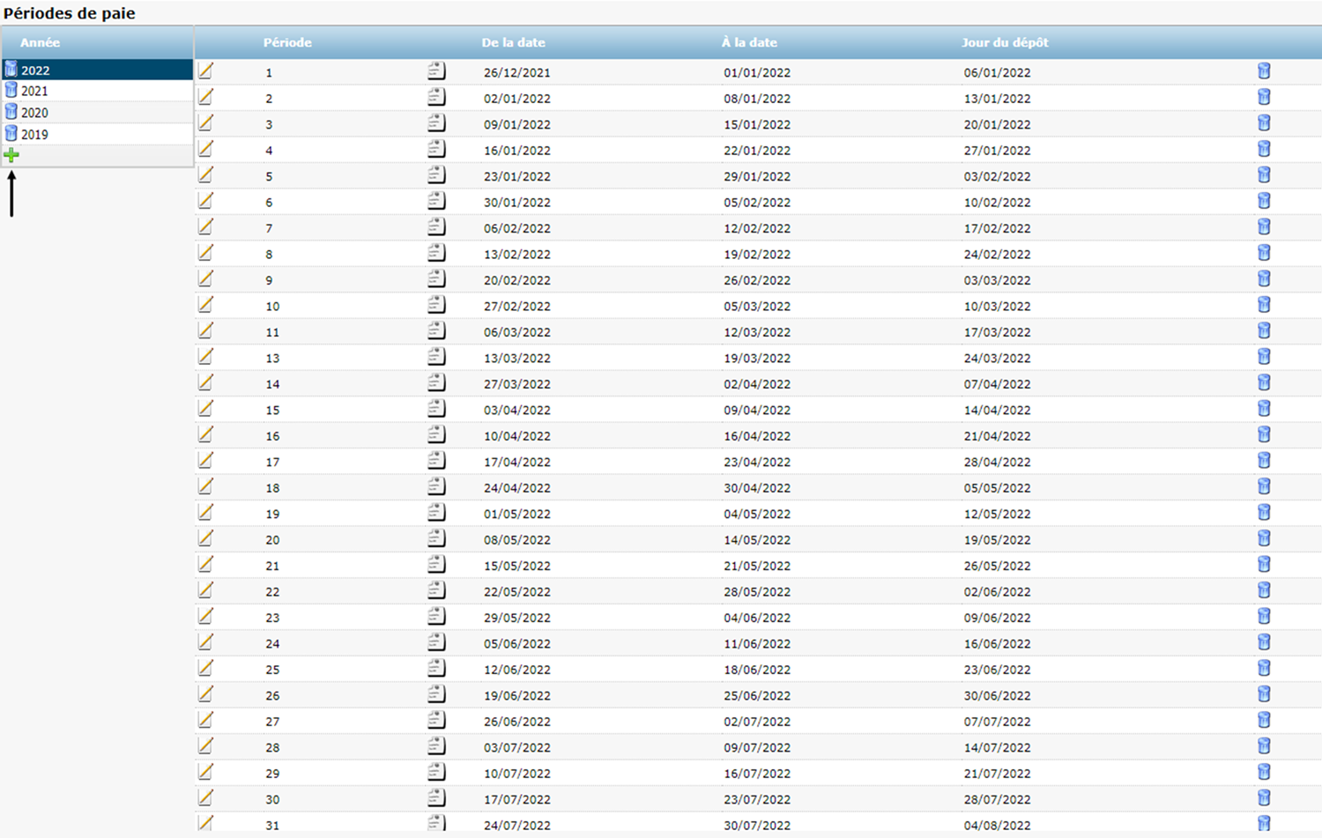Click the deposit date 06/01/2022
Viewport: 1322px width, 838px height.
[997, 72]
